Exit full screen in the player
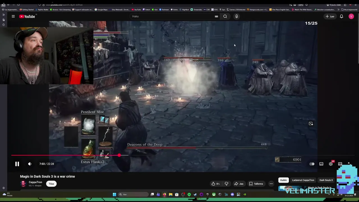 (349, 164)
